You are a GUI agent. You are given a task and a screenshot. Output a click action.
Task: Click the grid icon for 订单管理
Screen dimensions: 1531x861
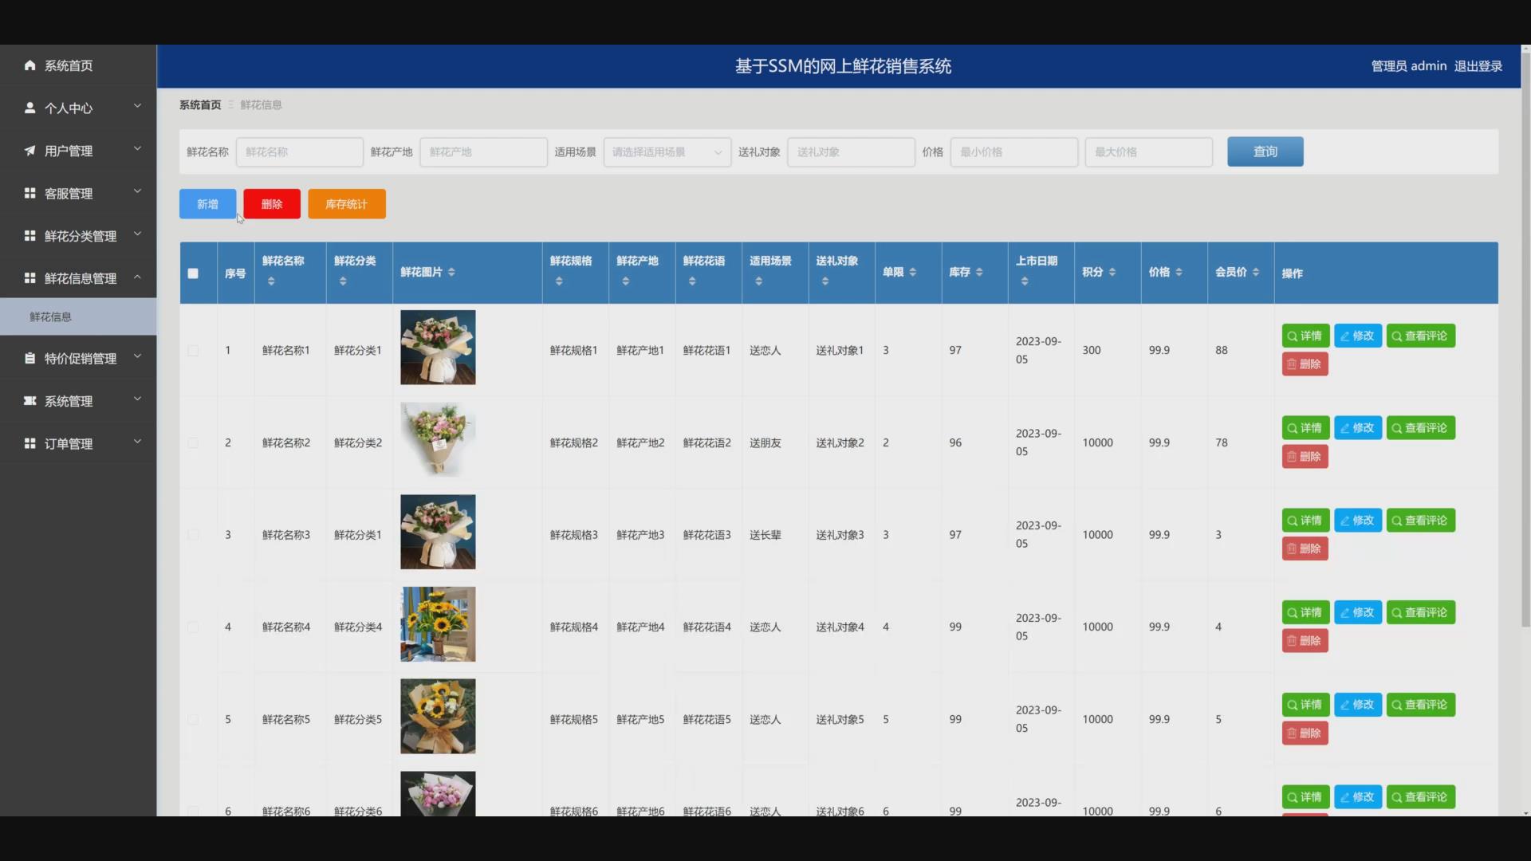[30, 443]
